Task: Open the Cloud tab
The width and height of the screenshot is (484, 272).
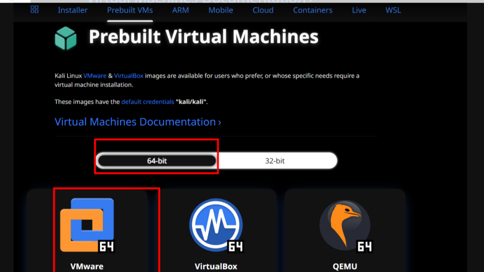Action: coord(263,10)
